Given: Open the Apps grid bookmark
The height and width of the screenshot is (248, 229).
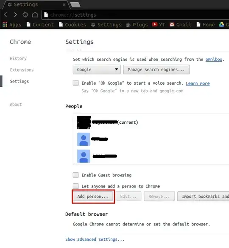Looking at the screenshot, I should pyautogui.click(x=12, y=25).
